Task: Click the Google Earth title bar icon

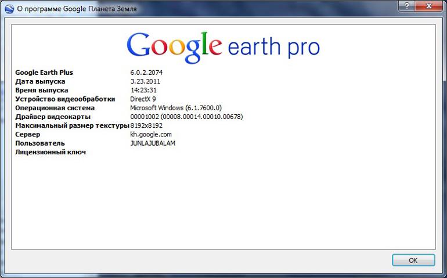Action: coord(9,9)
